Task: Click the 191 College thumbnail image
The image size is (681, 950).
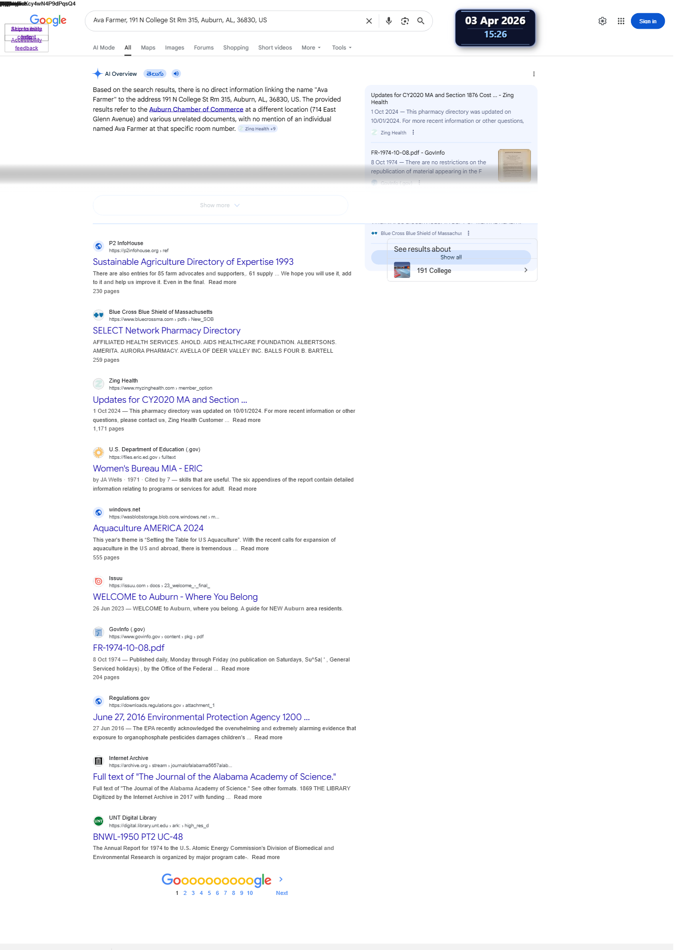Action: click(x=402, y=270)
